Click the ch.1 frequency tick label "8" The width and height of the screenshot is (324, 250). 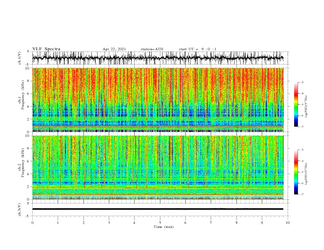click(x=28, y=81)
